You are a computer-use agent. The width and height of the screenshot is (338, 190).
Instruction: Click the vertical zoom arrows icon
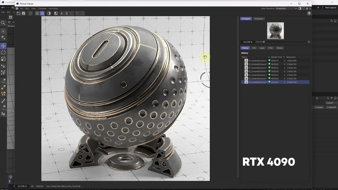(x=310, y=8)
